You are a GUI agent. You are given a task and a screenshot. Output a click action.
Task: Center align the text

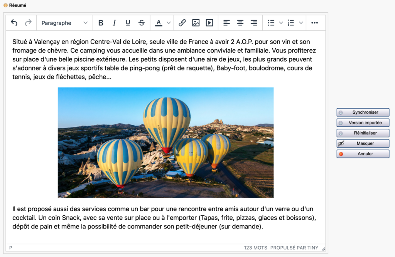click(x=240, y=23)
